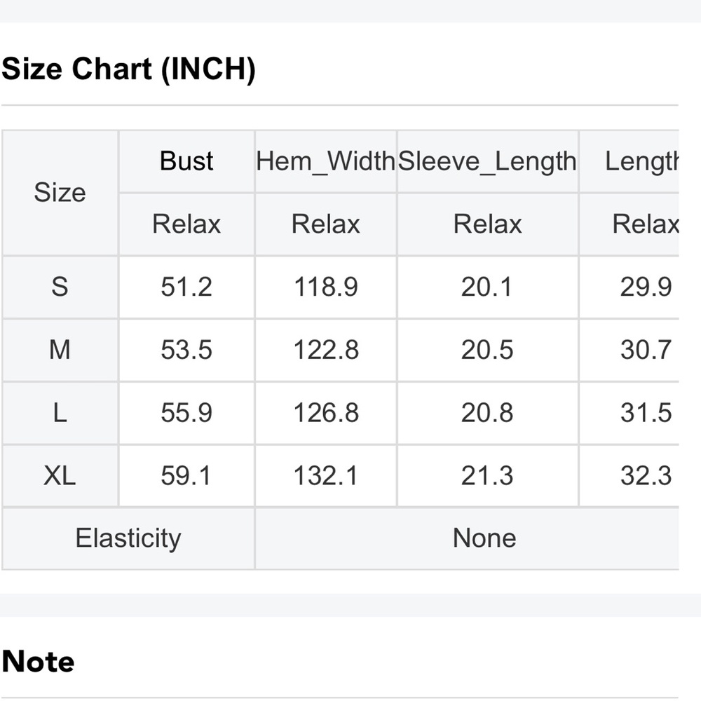
Task: Click the Relax subheader under Bust
Action: [x=186, y=224]
